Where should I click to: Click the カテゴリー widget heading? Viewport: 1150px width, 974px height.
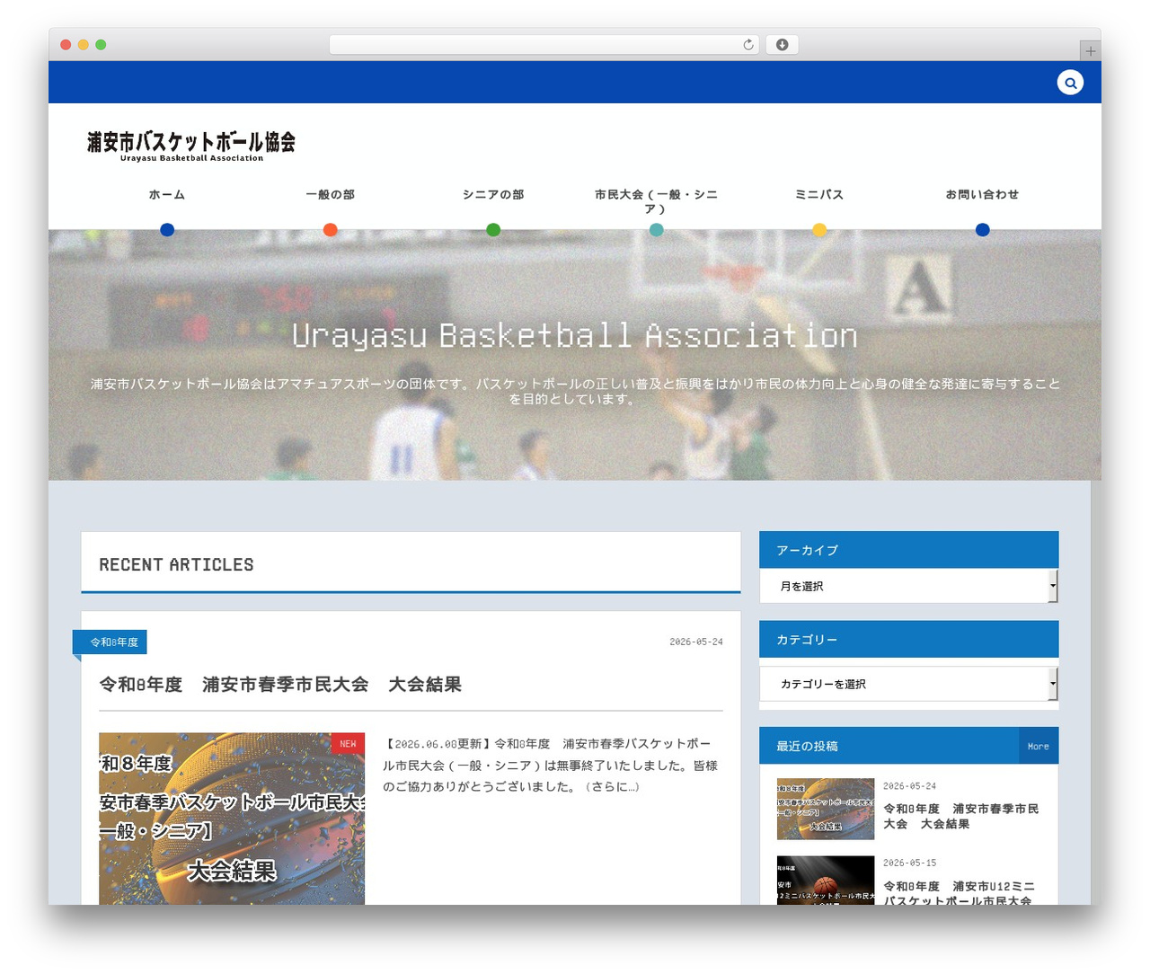[x=807, y=640]
